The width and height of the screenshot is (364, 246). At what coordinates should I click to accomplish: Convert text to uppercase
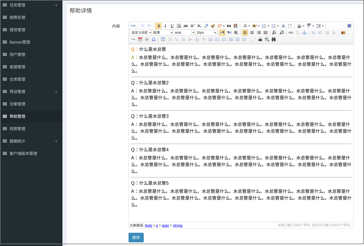274,33
